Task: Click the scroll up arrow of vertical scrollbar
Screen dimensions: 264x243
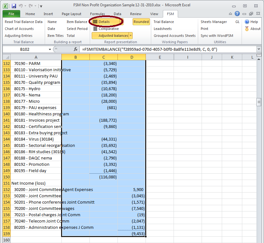Action: [x=259, y=59]
